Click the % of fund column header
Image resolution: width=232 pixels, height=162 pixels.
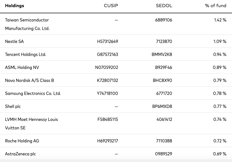(x=216, y=6)
